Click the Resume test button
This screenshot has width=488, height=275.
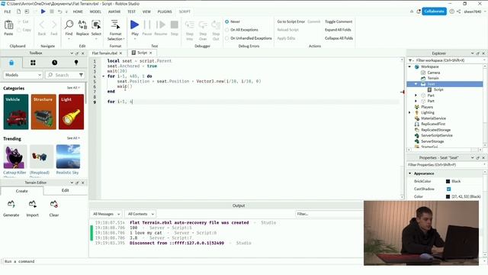click(161, 28)
